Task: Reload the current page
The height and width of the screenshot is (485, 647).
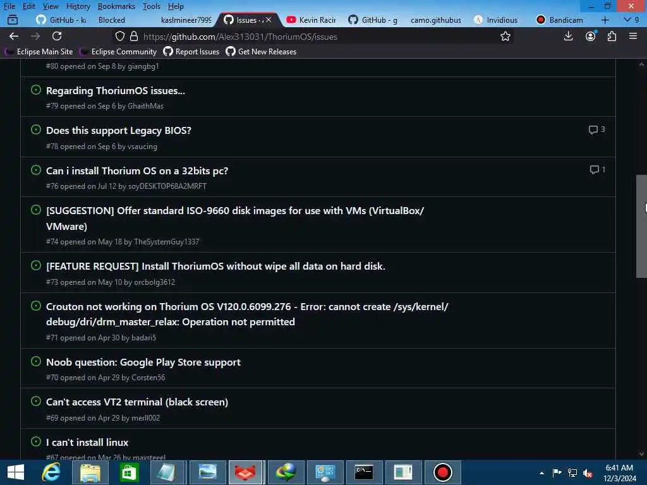Action: (x=57, y=36)
